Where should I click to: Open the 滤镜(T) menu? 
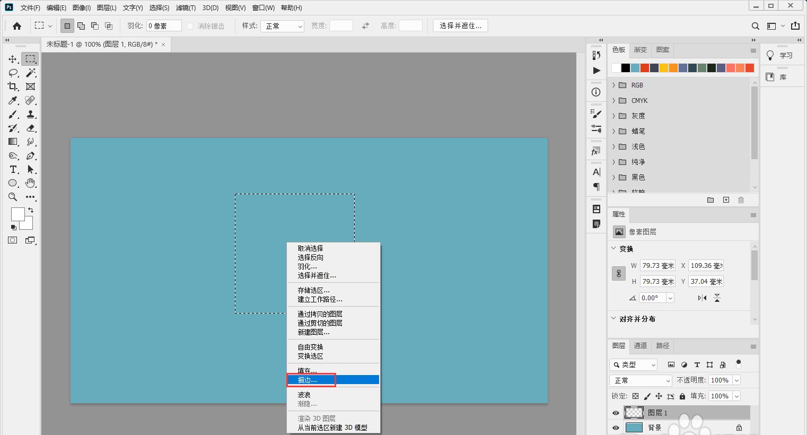[186, 8]
